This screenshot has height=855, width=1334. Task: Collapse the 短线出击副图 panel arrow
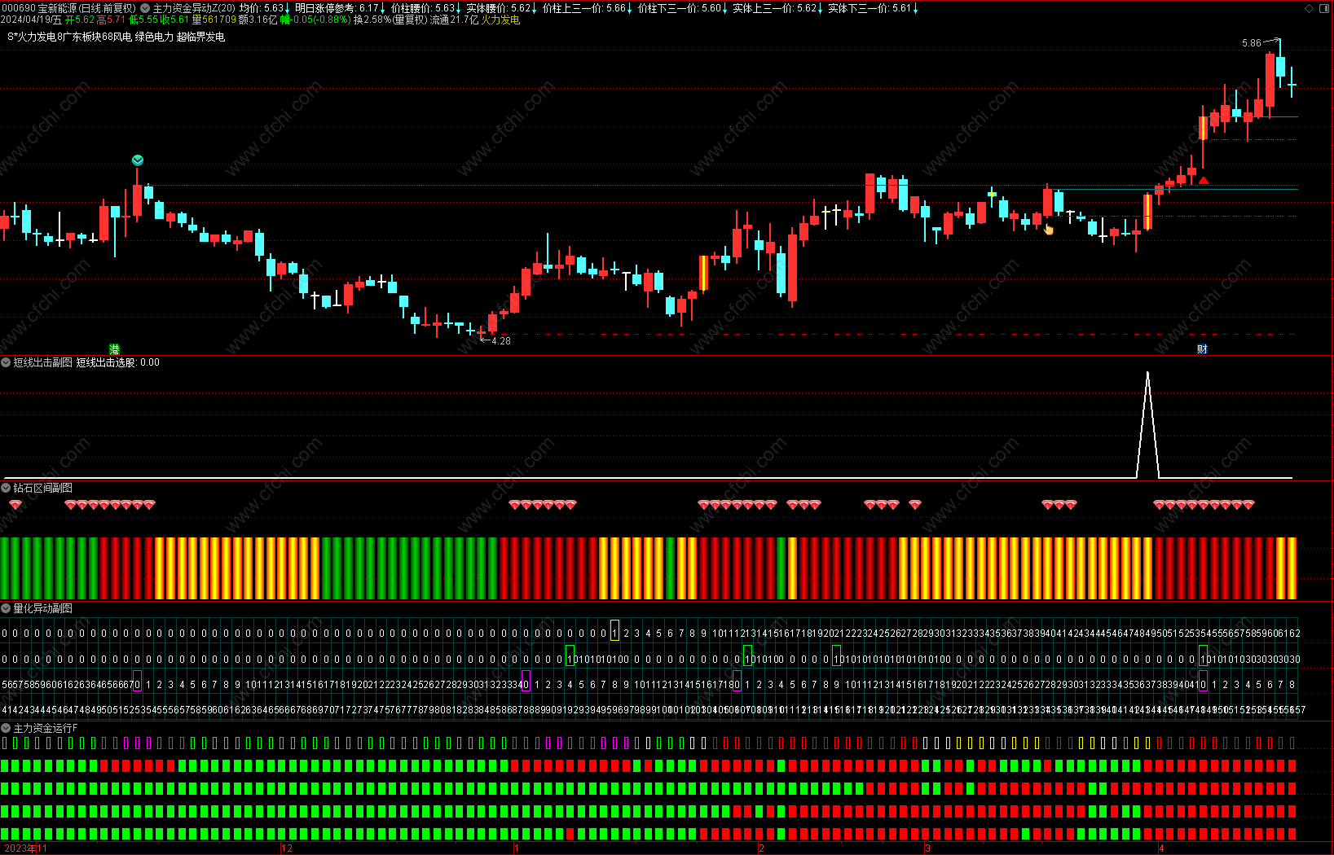point(6,362)
